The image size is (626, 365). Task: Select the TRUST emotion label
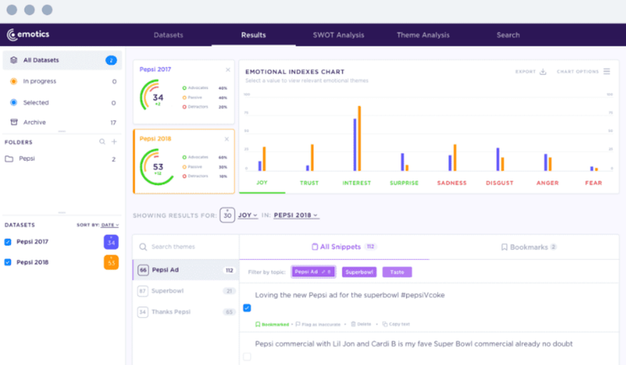coord(309,183)
